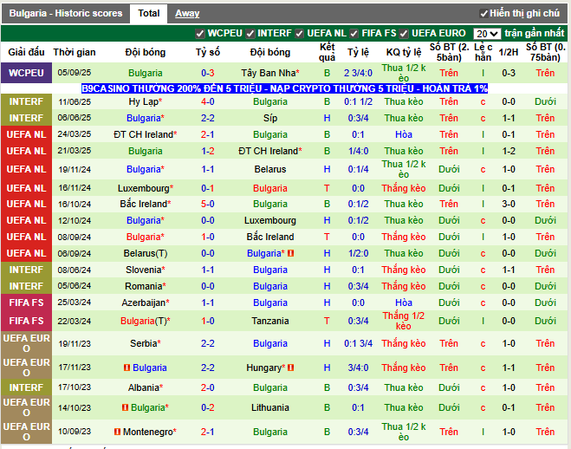Click odds 3/4:0 in Hungary row

point(358,368)
